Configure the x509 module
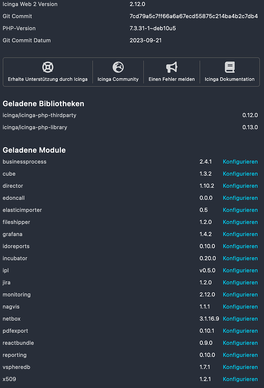Image resolution: width=264 pixels, height=388 pixels. (240, 379)
